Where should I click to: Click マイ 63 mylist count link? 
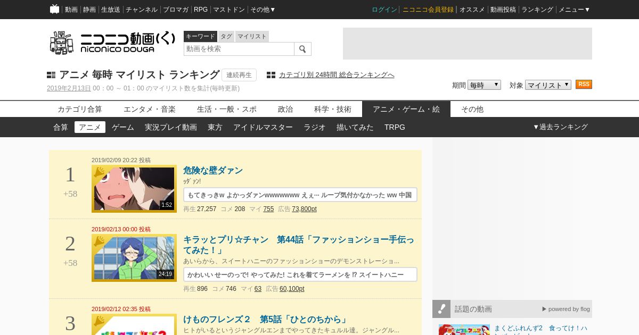click(258, 289)
